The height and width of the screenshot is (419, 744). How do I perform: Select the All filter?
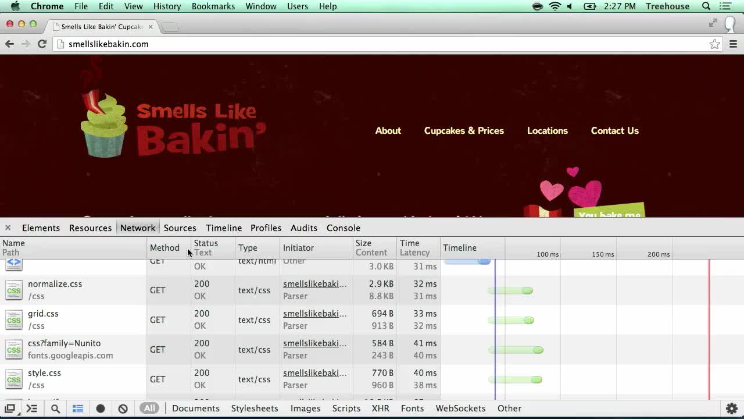(x=149, y=409)
